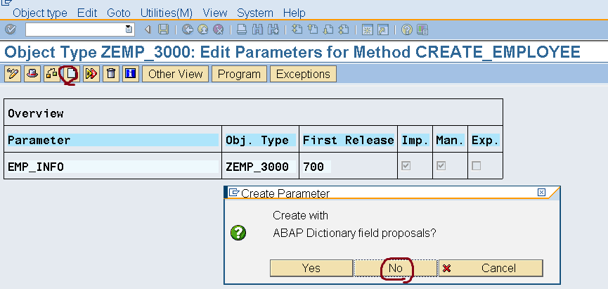Click the Cancel icon with the cross
This screenshot has width=608, height=289.
point(219,30)
